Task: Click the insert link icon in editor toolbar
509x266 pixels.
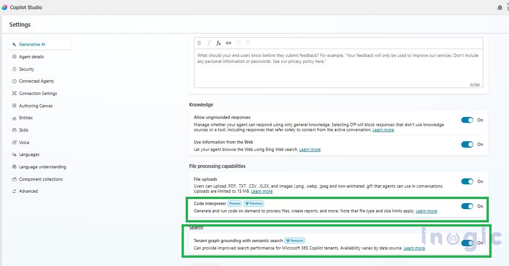Action: (x=228, y=43)
